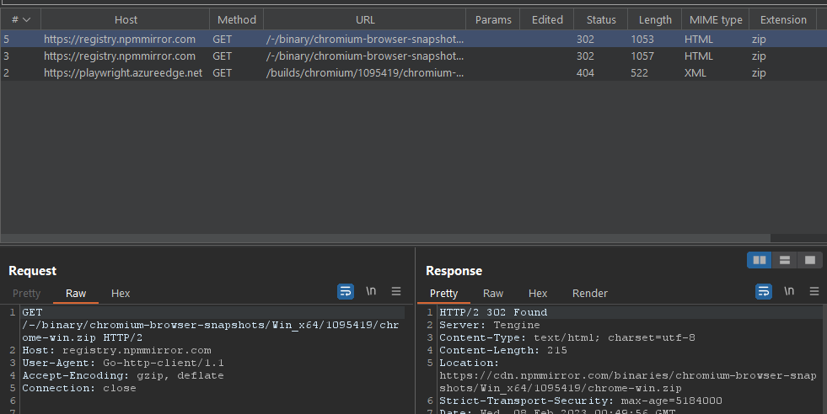The height and width of the screenshot is (414, 827).
Task: Select the playwright.azureedge.net request row
Action: click(x=413, y=72)
